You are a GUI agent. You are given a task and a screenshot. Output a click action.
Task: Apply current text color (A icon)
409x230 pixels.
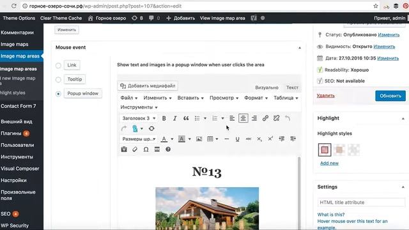pos(164,139)
